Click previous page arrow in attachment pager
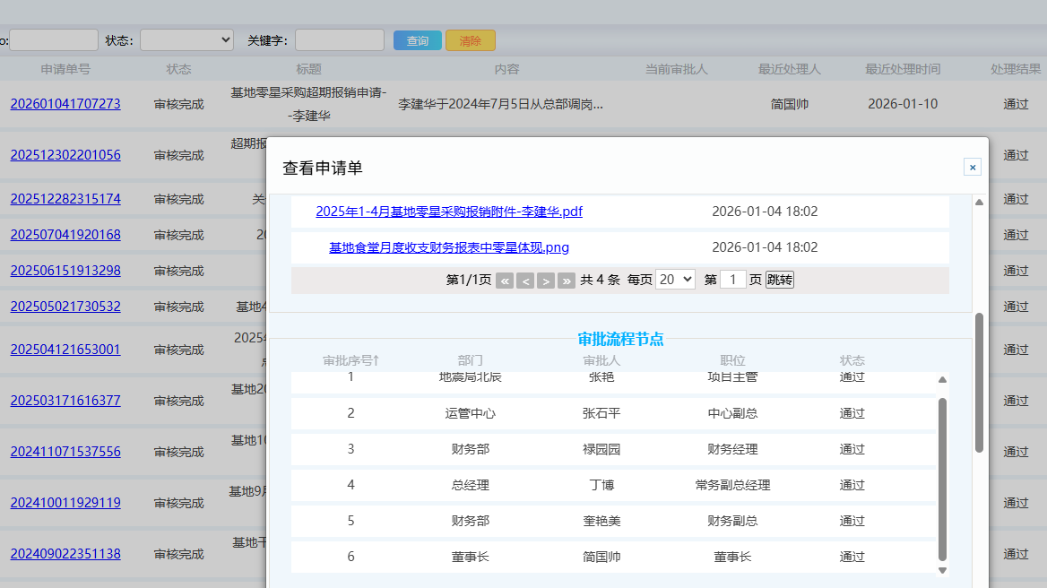 (x=526, y=281)
